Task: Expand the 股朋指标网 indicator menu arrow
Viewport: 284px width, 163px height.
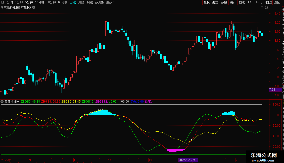Action: pyautogui.click(x=2, y=102)
